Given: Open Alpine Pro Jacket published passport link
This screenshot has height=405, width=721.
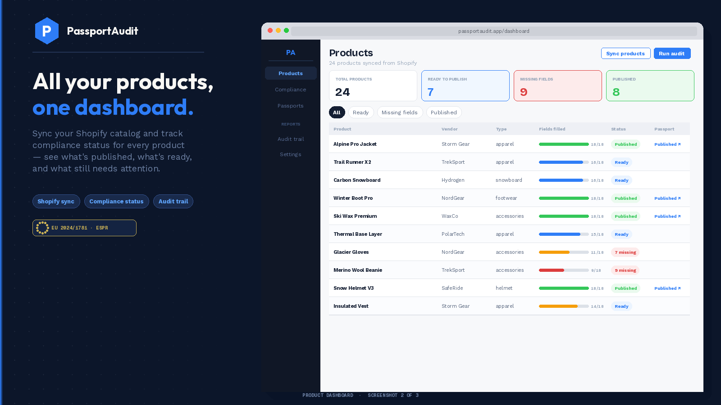Looking at the screenshot, I should tap(667, 144).
